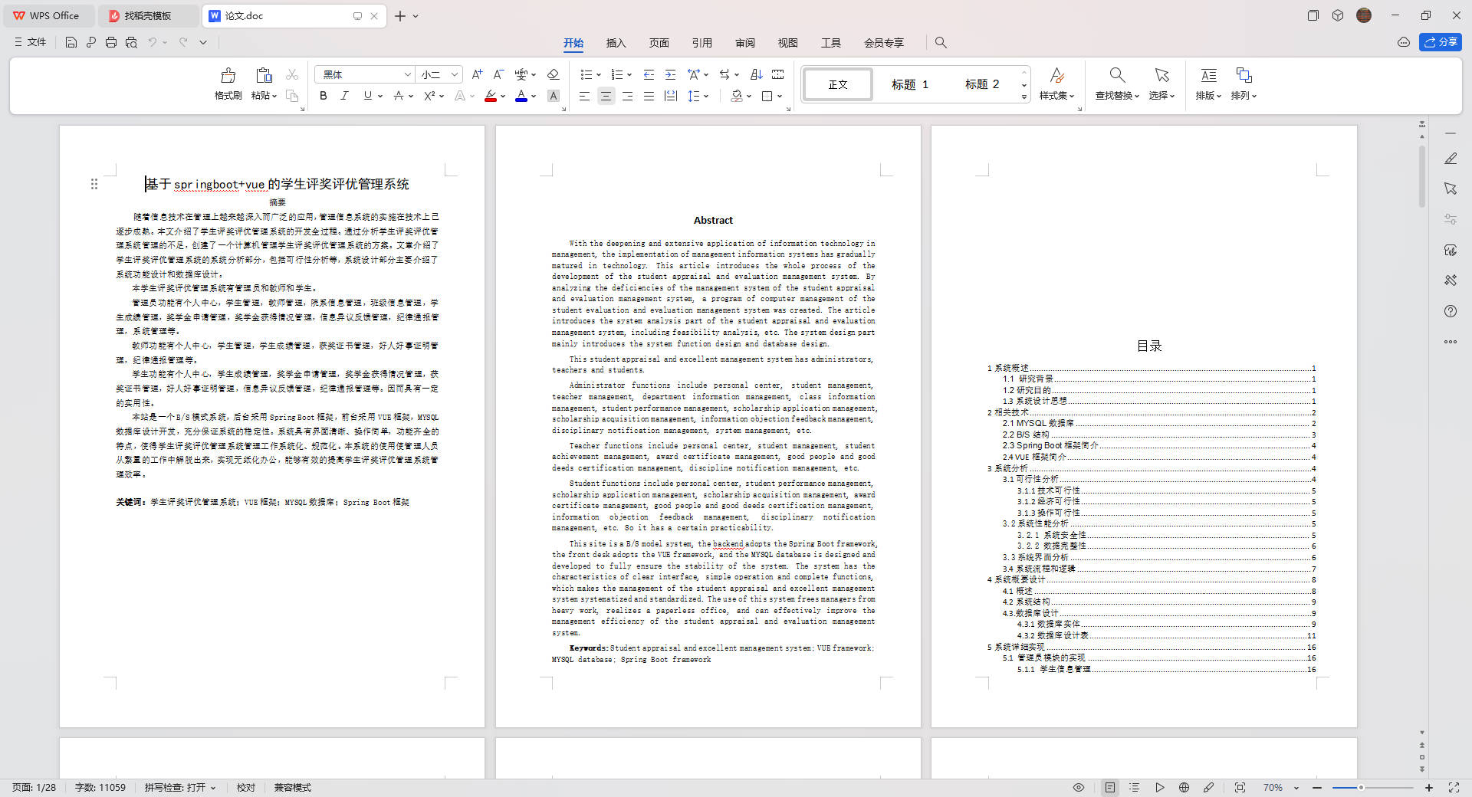Click the vertical scrollbar thumb
The height and width of the screenshot is (797, 1472).
(1421, 176)
